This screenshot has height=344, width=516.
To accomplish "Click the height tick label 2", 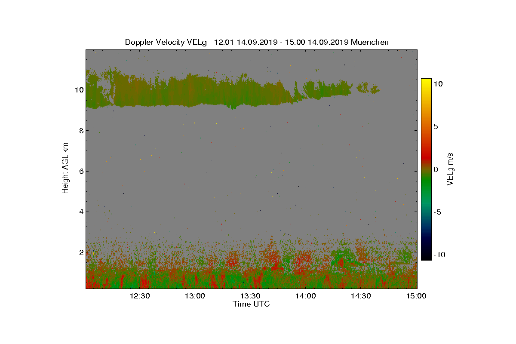I will (x=80, y=252).
